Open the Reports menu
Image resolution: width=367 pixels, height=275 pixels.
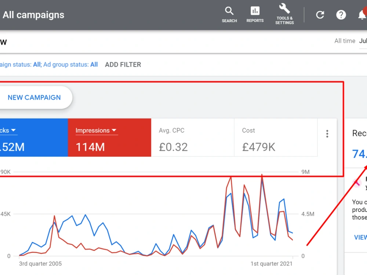coord(255,15)
